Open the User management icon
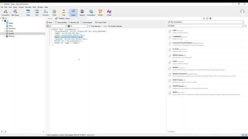Screen dimensions: 248x139 [x=64, y=13]
